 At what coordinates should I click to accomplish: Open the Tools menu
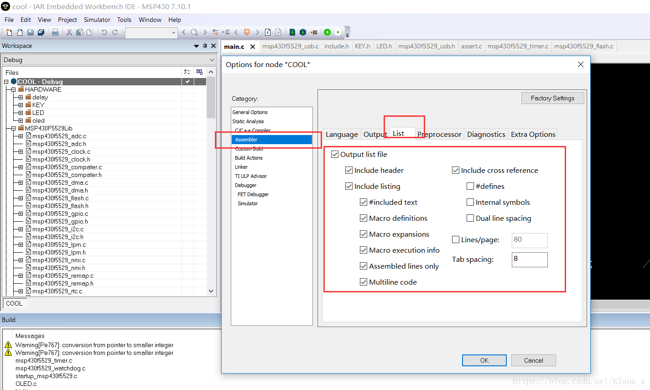(x=124, y=20)
